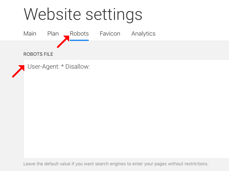Select the 'ROBOTS FILE' section label
The height and width of the screenshot is (171, 229).
pos(38,54)
